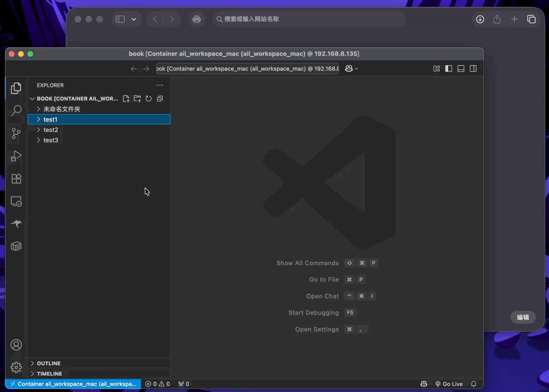
Task: Open the Source Control view
Action: pyautogui.click(x=16, y=133)
